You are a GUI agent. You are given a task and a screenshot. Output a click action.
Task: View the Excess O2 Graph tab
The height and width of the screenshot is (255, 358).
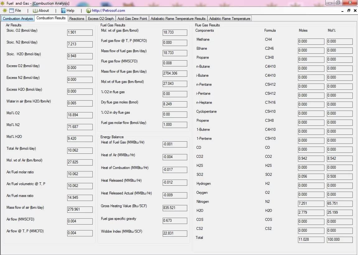tap(101, 18)
